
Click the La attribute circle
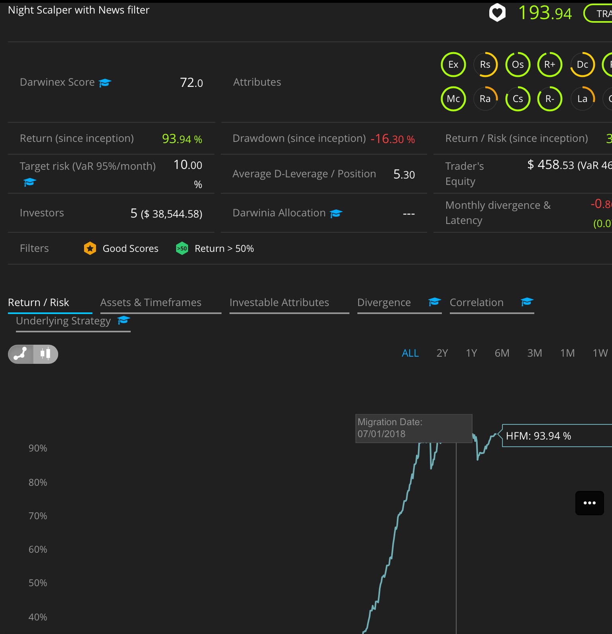click(x=583, y=99)
